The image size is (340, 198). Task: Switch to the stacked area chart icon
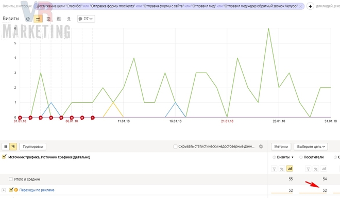coord(48,19)
